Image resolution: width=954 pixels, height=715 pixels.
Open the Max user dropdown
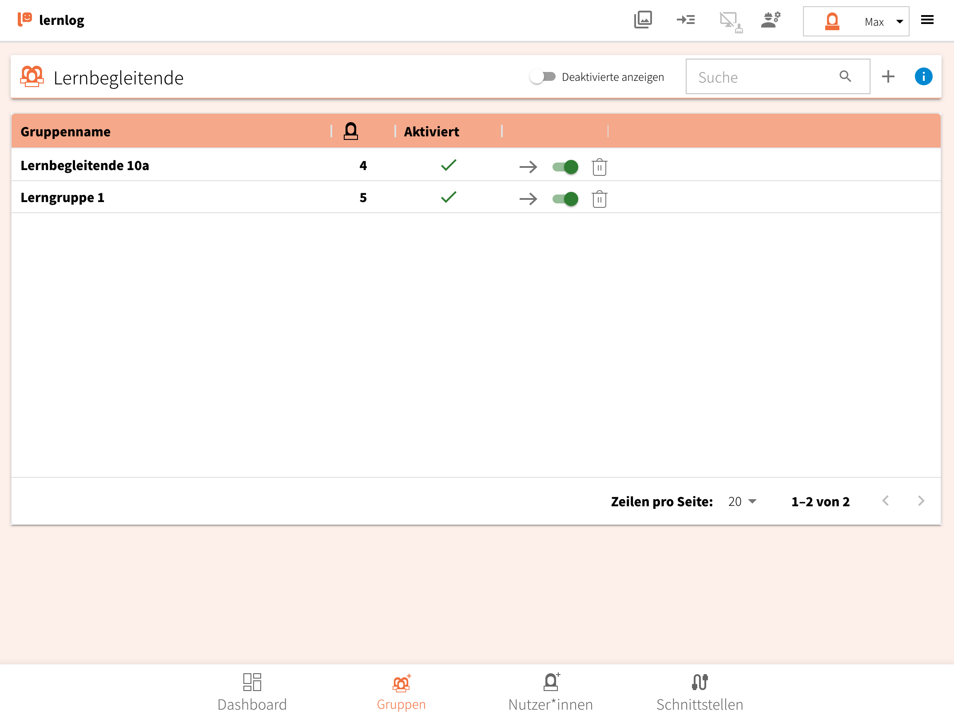point(856,21)
